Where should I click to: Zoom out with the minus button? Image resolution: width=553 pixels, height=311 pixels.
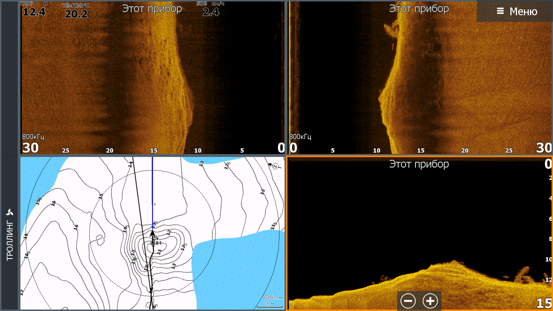tap(408, 301)
